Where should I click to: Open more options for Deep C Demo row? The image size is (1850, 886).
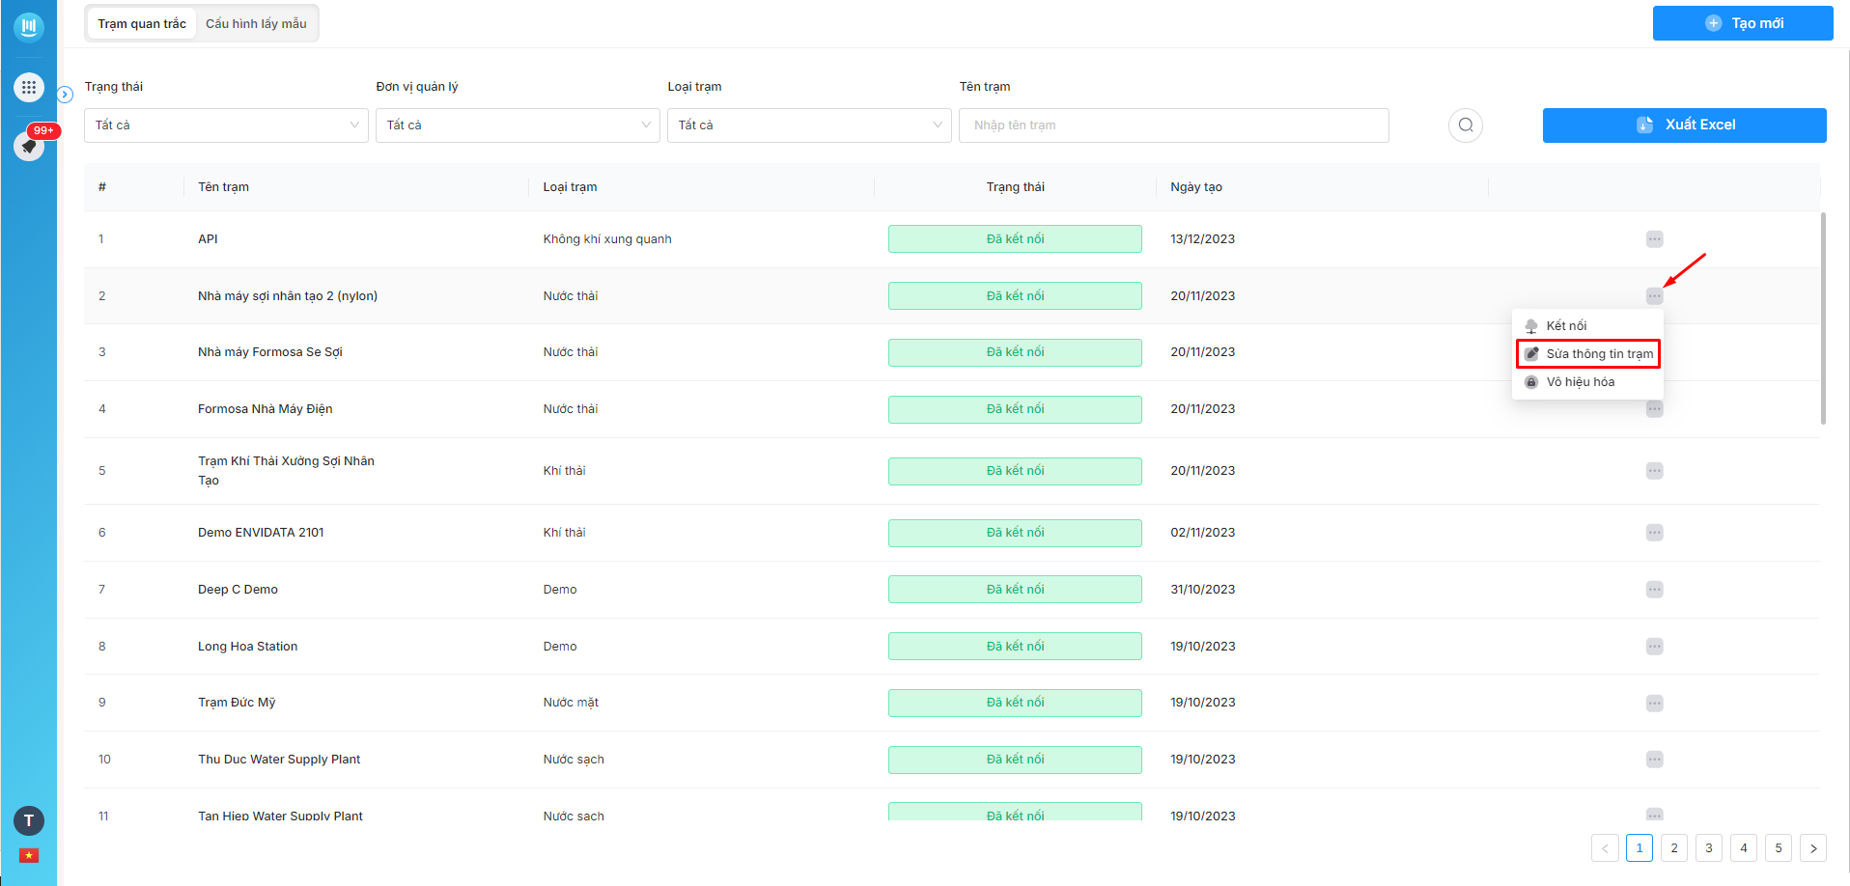click(x=1655, y=590)
